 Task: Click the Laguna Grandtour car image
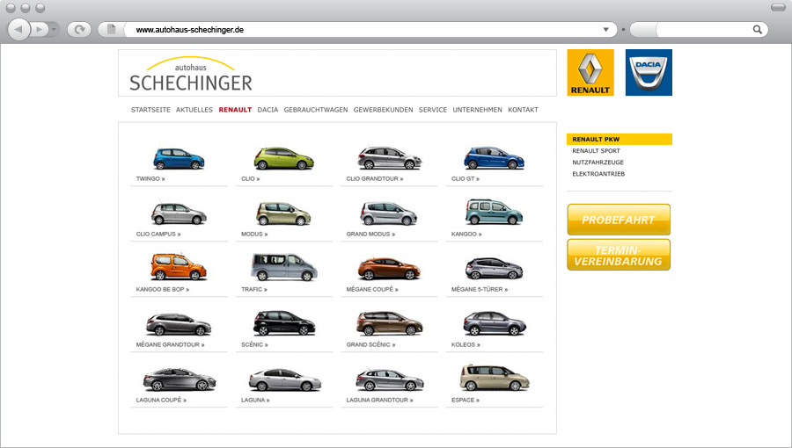390,380
